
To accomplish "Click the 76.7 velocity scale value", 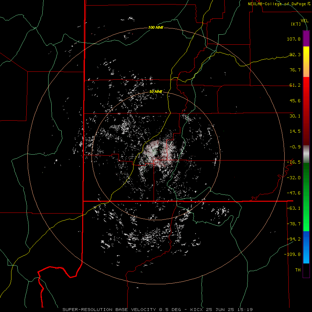I will pos(295,70).
